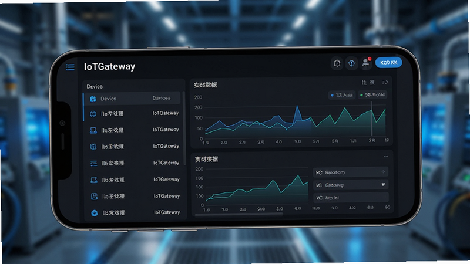Select the chip icon device row
470x264 pixels.
pyautogui.click(x=132, y=113)
